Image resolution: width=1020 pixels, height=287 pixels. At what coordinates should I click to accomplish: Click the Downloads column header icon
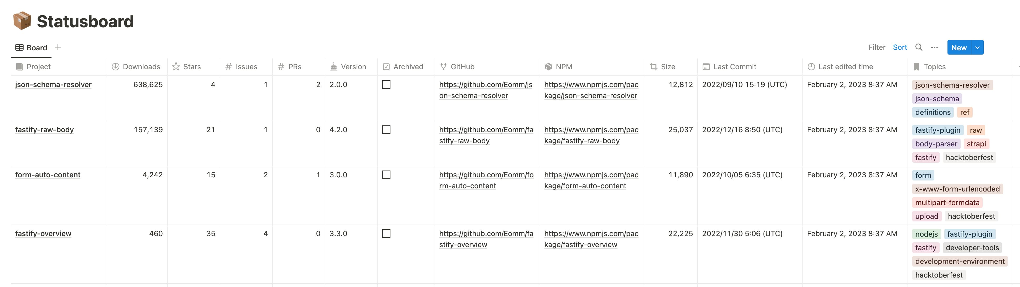click(x=116, y=67)
